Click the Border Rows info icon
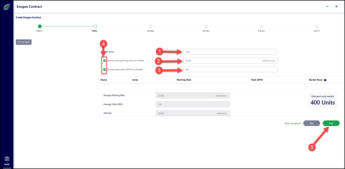The height and width of the screenshot is (169, 345). click(325, 80)
